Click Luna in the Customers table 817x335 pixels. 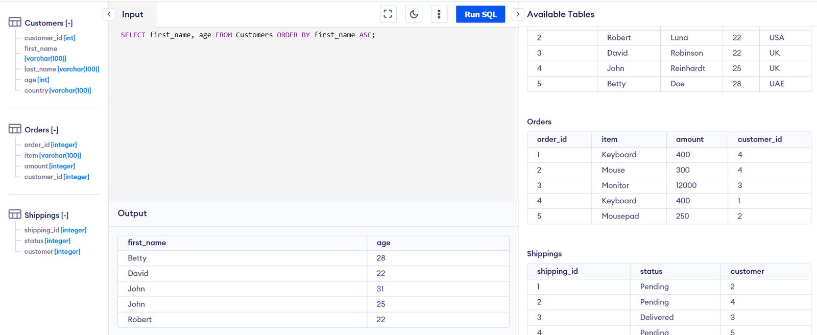click(679, 37)
